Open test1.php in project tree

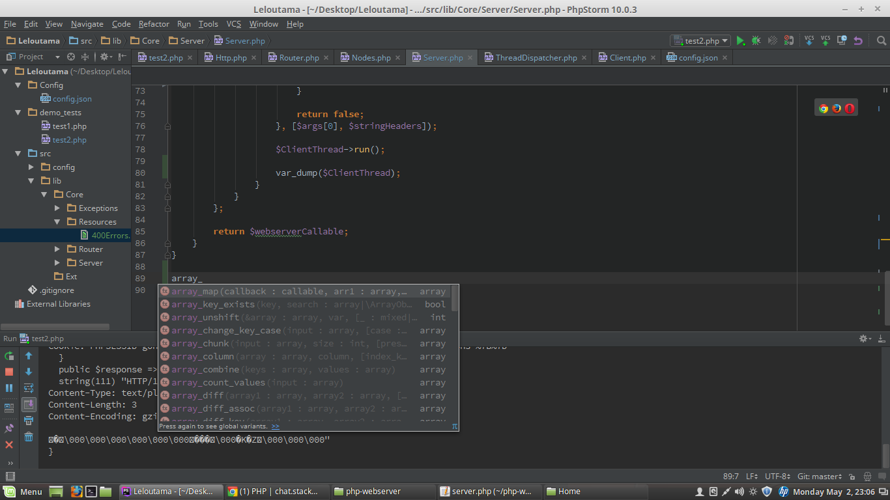click(x=70, y=126)
